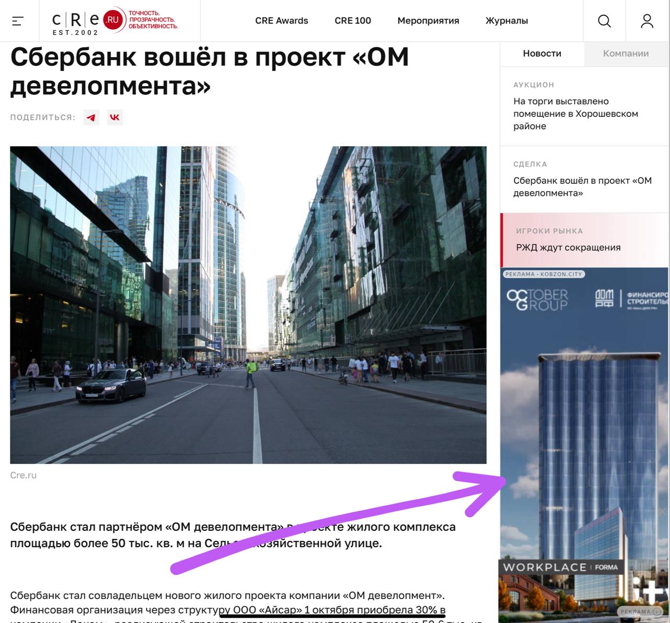Open site search with magnifier icon
The width and height of the screenshot is (670, 623).
604,21
